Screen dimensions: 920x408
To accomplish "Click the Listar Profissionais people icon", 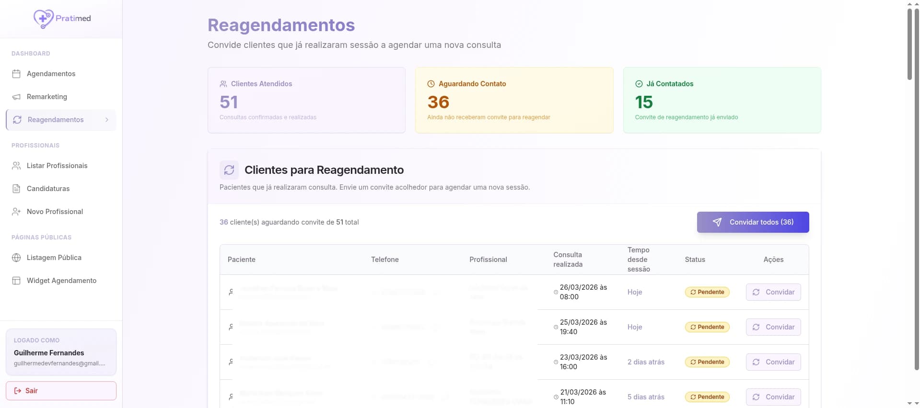I will (x=16, y=166).
